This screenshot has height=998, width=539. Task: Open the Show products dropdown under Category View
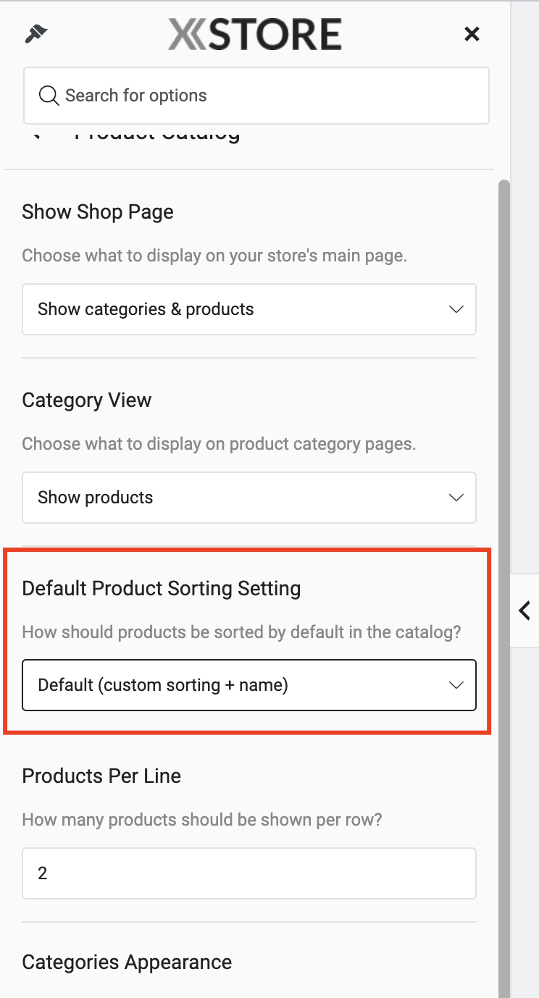point(249,498)
